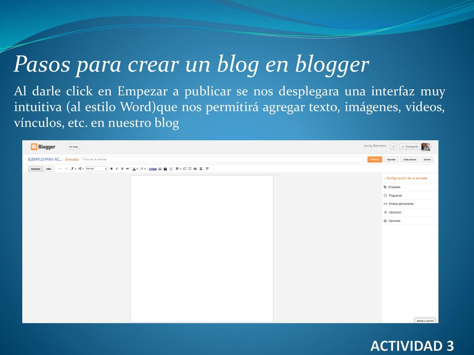The width and height of the screenshot is (474, 355).
Task: Open the font family dropdown
Action: pos(74,169)
